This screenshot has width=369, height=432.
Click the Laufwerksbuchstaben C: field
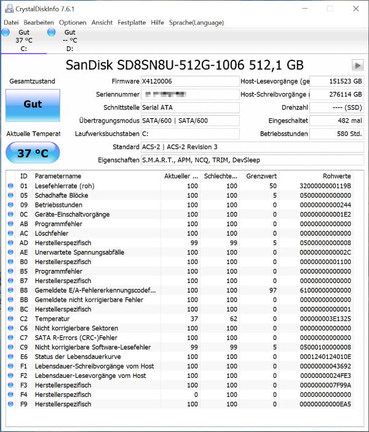click(x=190, y=134)
